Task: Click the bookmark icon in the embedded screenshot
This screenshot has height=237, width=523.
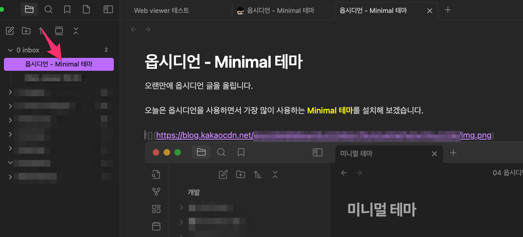Action: point(241,152)
